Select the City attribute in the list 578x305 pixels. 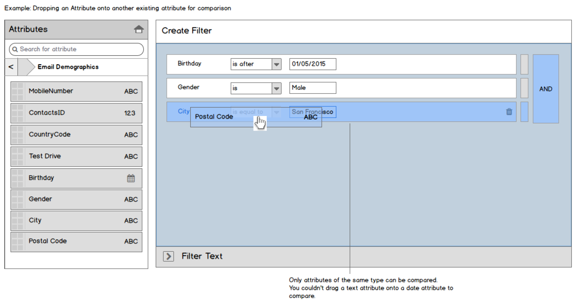tap(76, 220)
